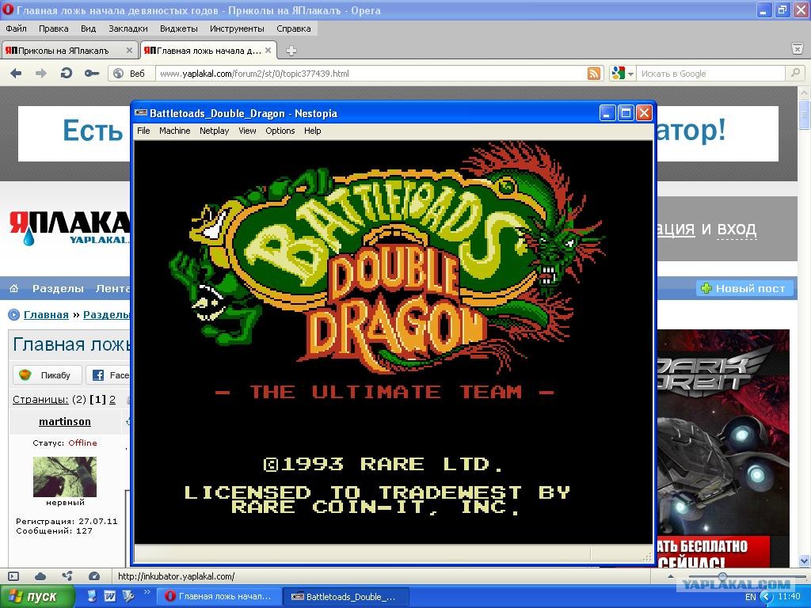Close the Главная ложь начала tab
The width and height of the screenshot is (811, 608).
tap(268, 50)
